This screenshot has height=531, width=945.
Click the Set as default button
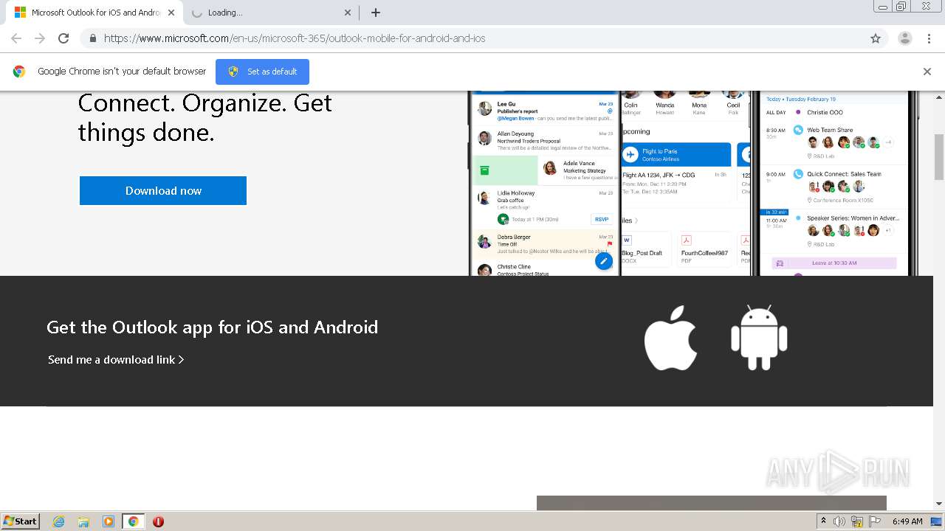coord(262,72)
